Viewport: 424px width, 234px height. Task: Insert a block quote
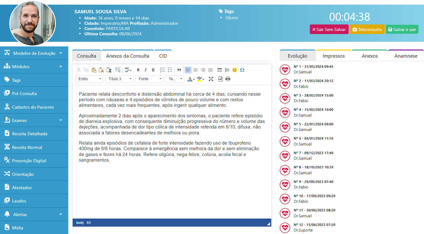tap(179, 70)
